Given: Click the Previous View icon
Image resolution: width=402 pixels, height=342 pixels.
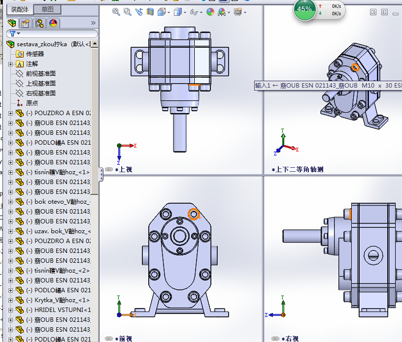Looking at the screenshot, I should click(x=139, y=12).
